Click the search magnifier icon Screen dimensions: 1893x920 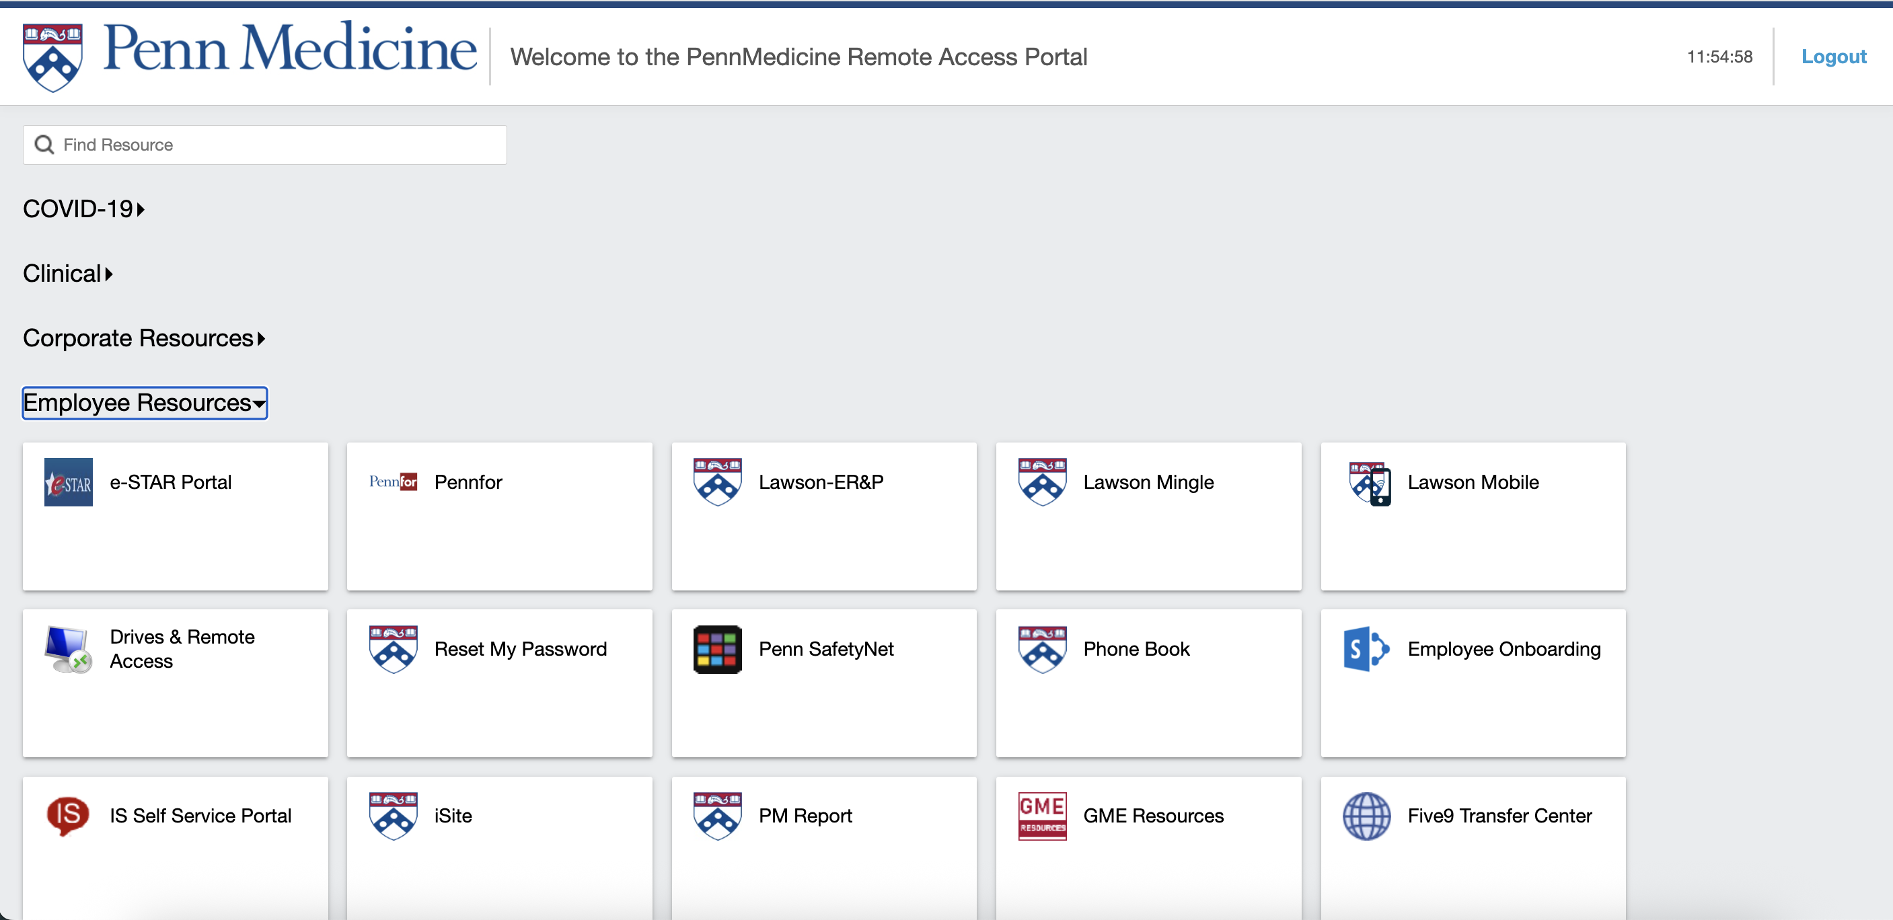point(45,145)
